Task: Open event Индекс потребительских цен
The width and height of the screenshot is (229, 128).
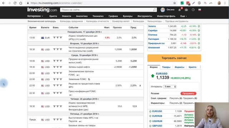Action: (83, 38)
